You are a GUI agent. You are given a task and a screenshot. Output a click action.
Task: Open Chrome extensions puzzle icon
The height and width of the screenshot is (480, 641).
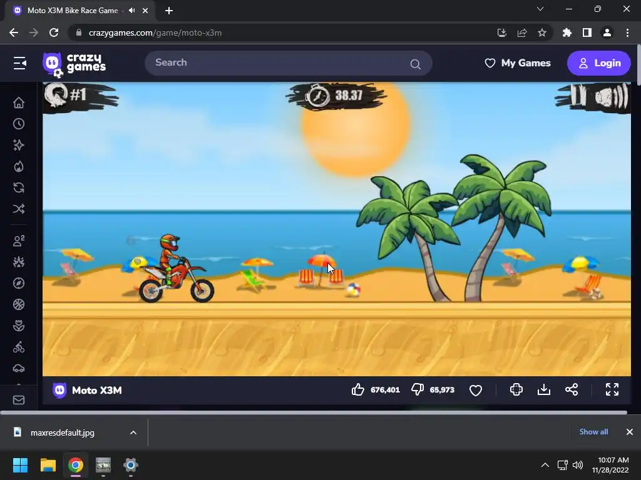click(x=567, y=32)
